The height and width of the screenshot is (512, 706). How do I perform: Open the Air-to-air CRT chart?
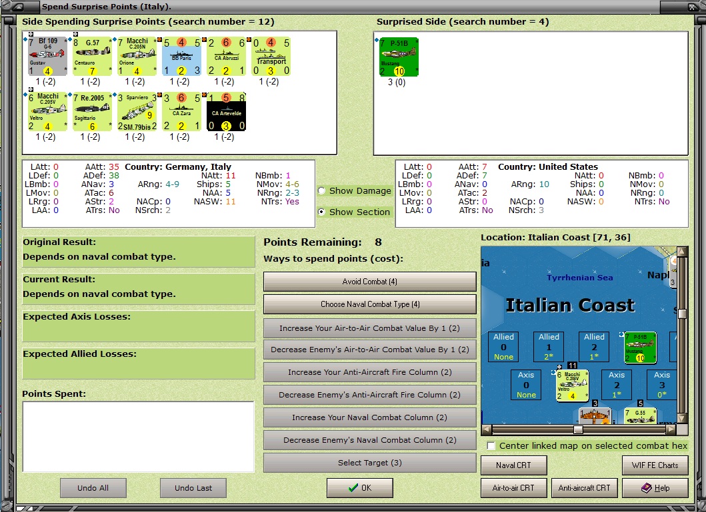click(514, 488)
